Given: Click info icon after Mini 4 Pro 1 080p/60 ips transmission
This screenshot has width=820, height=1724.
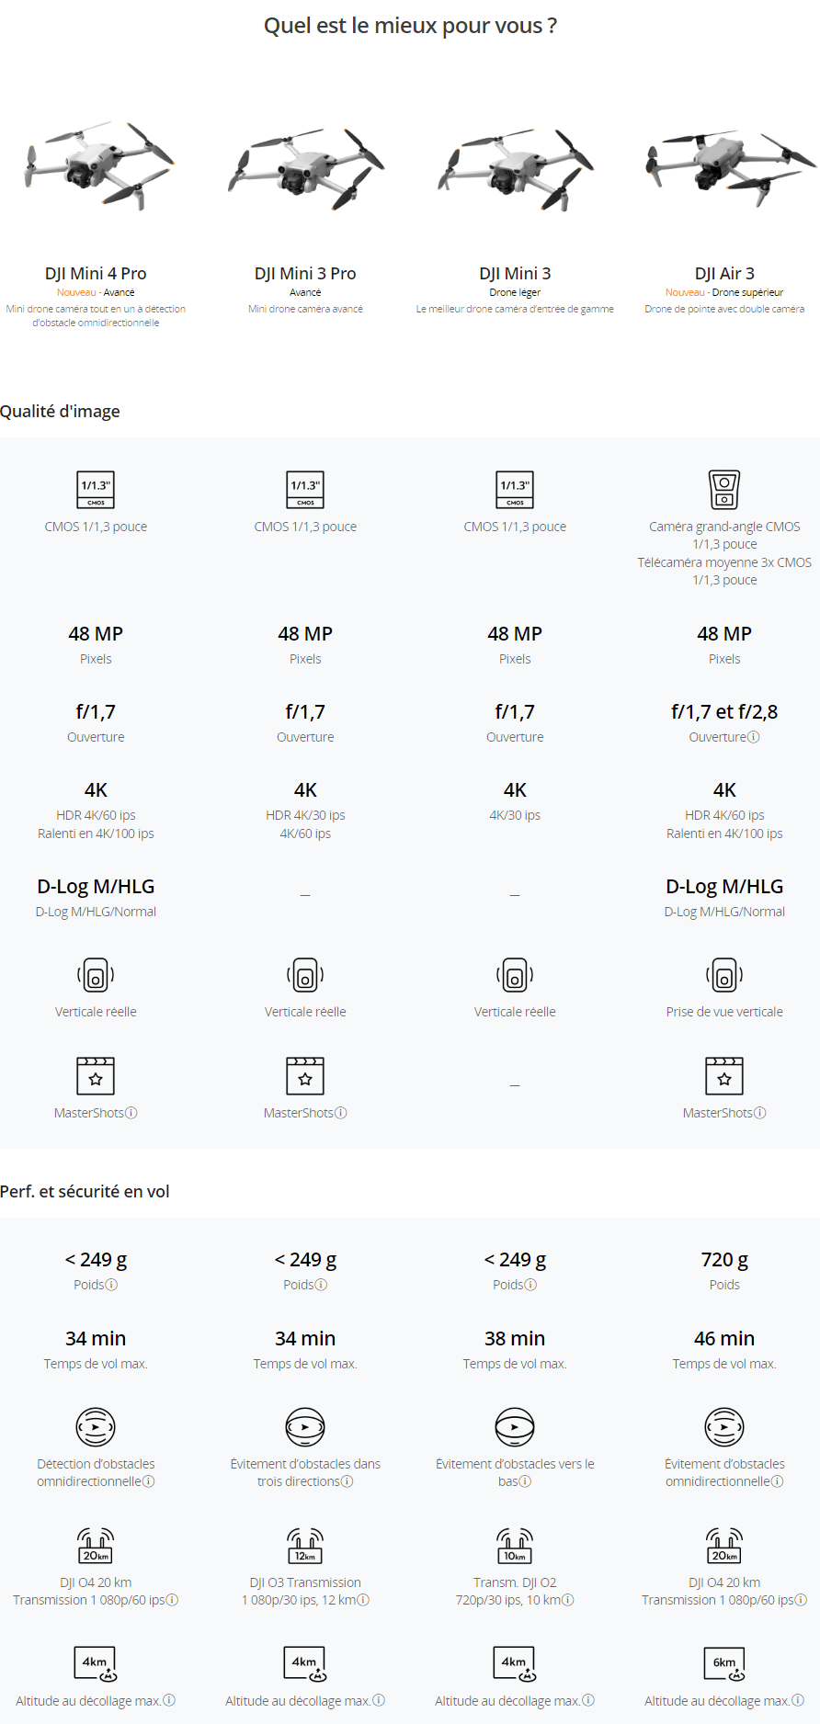Looking at the screenshot, I should (x=173, y=1600).
